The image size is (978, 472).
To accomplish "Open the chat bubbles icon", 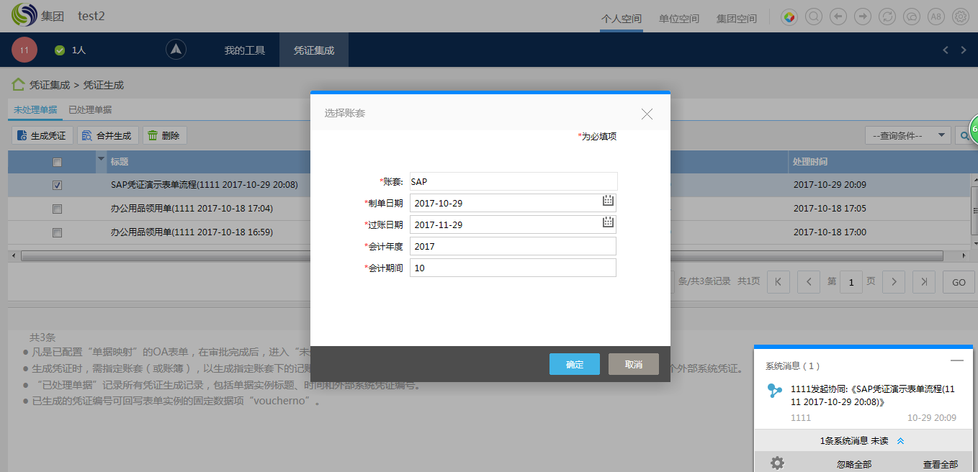I will 912,17.
